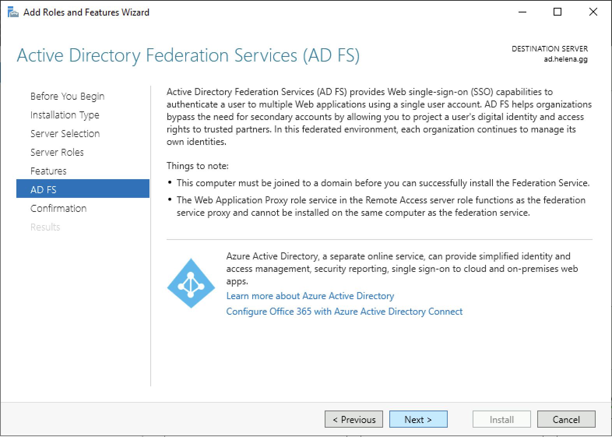
Task: Click the Previous button
Action: click(353, 419)
